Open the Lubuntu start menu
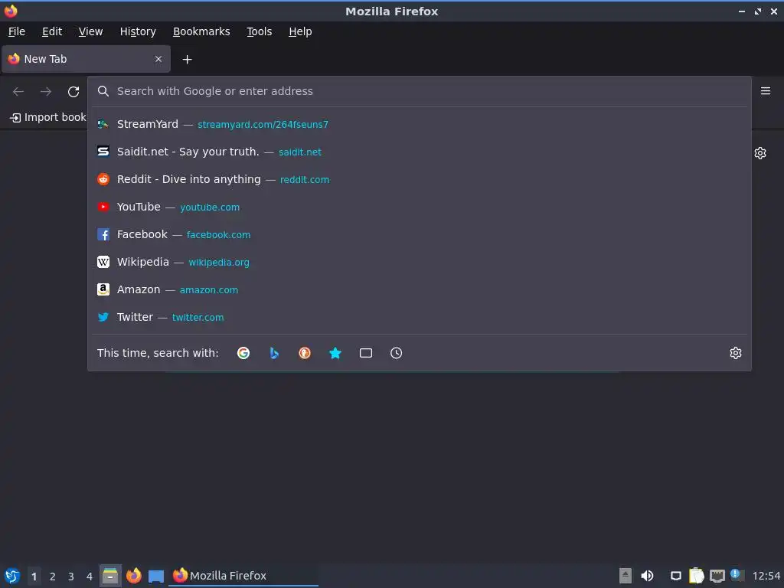Image resolution: width=784 pixels, height=588 pixels. point(12,576)
